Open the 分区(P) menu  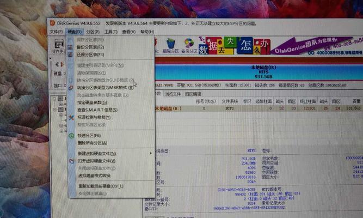coord(93,32)
